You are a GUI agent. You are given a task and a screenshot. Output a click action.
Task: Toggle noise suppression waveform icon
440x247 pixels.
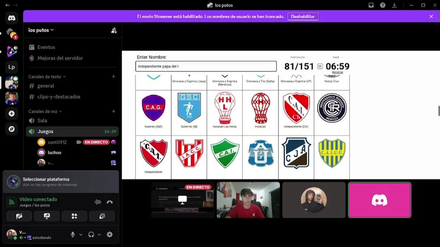98,202
